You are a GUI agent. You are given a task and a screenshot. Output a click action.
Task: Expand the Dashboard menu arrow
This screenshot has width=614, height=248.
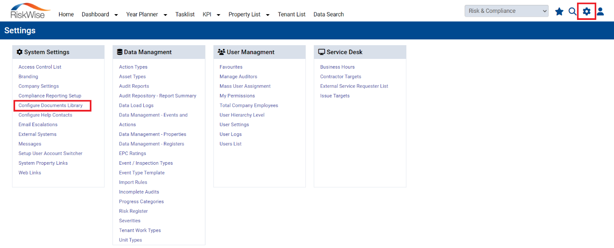tap(116, 15)
